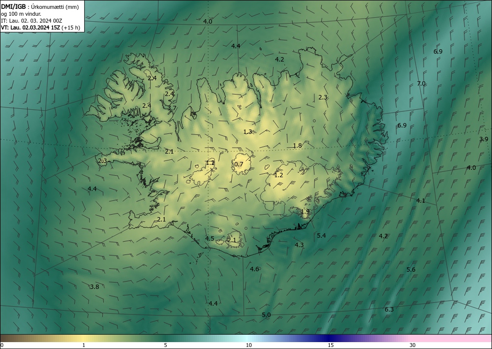The height and width of the screenshot is (349, 492).
Task: Click the '15' tick on the color scale
Action: coord(331,346)
